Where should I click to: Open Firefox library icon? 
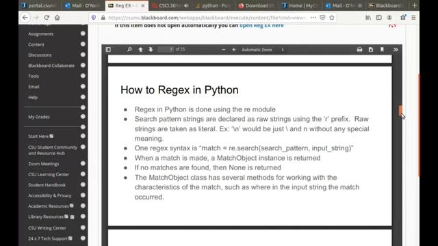click(x=368, y=18)
